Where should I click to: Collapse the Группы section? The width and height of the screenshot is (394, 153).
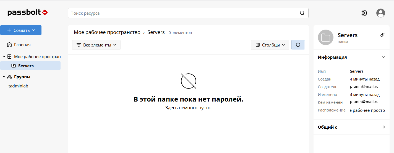(x=4, y=77)
